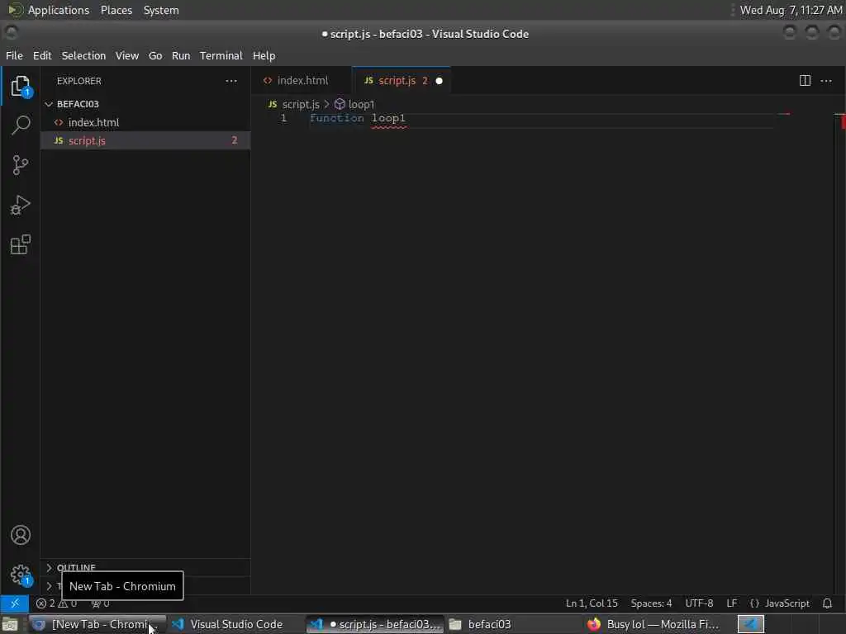Click the error badge 2 beside script.js
This screenshot has height=634, width=846.
234,140
